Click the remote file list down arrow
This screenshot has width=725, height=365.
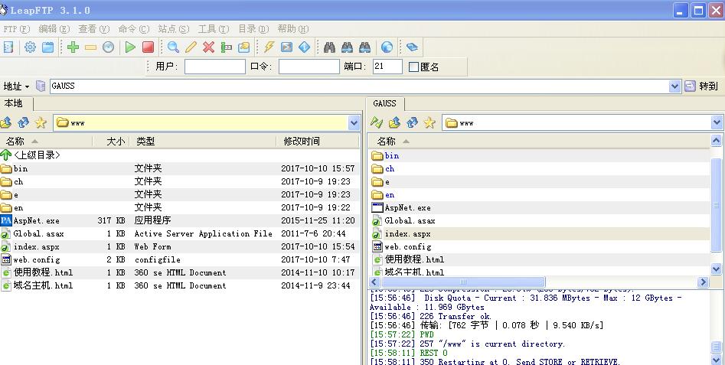click(x=717, y=269)
